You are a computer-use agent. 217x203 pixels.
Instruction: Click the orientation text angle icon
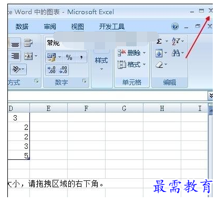tap(16, 69)
